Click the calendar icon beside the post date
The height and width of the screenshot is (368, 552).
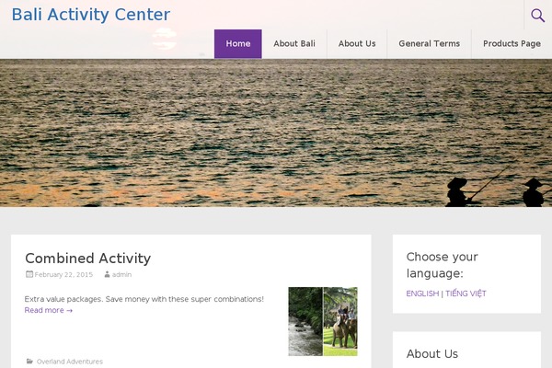(29, 274)
